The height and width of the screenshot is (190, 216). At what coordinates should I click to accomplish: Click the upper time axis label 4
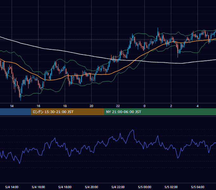pyautogui.click(x=198, y=106)
